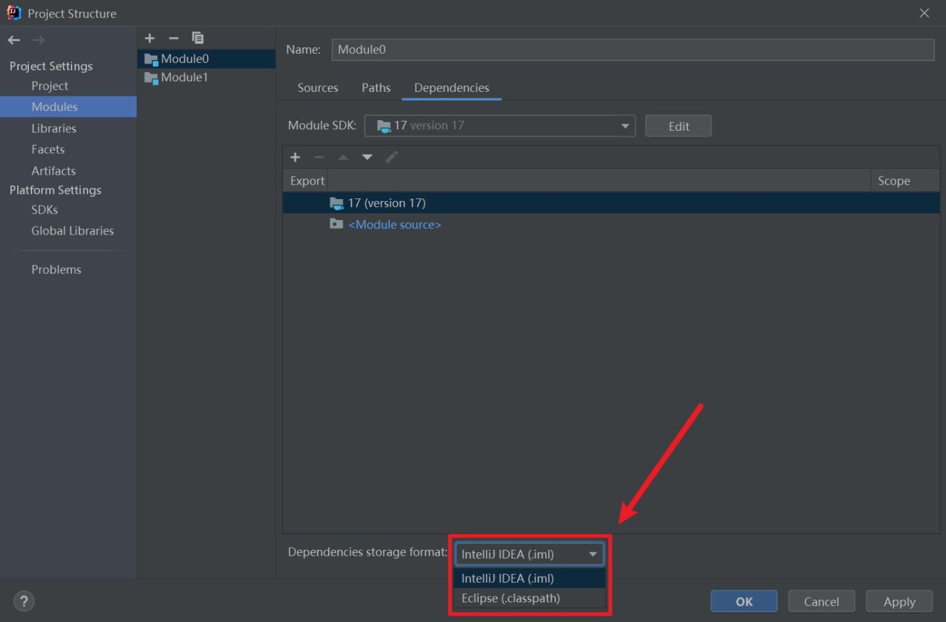The width and height of the screenshot is (946, 622).
Task: Open Artifacts settings
Action: pyautogui.click(x=53, y=171)
